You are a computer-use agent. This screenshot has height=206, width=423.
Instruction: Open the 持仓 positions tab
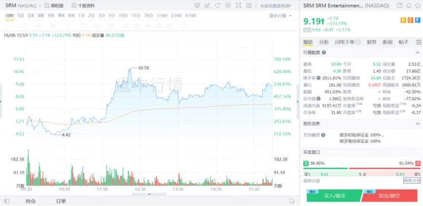click(x=31, y=201)
